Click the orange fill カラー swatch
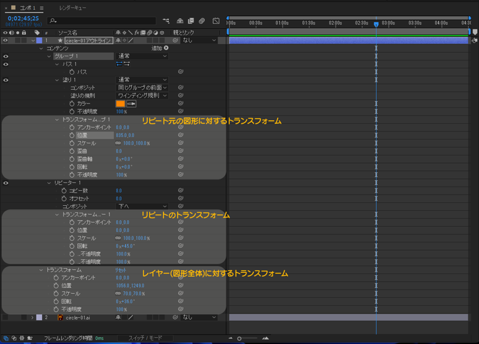The height and width of the screenshot is (344, 479). 120,103
